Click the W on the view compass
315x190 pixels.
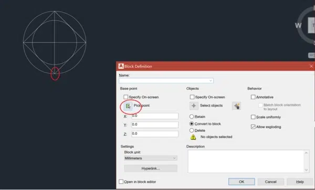point(298,26)
